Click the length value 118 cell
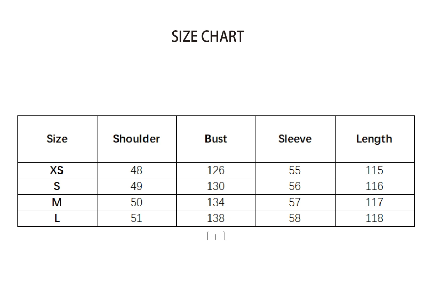 375,218
